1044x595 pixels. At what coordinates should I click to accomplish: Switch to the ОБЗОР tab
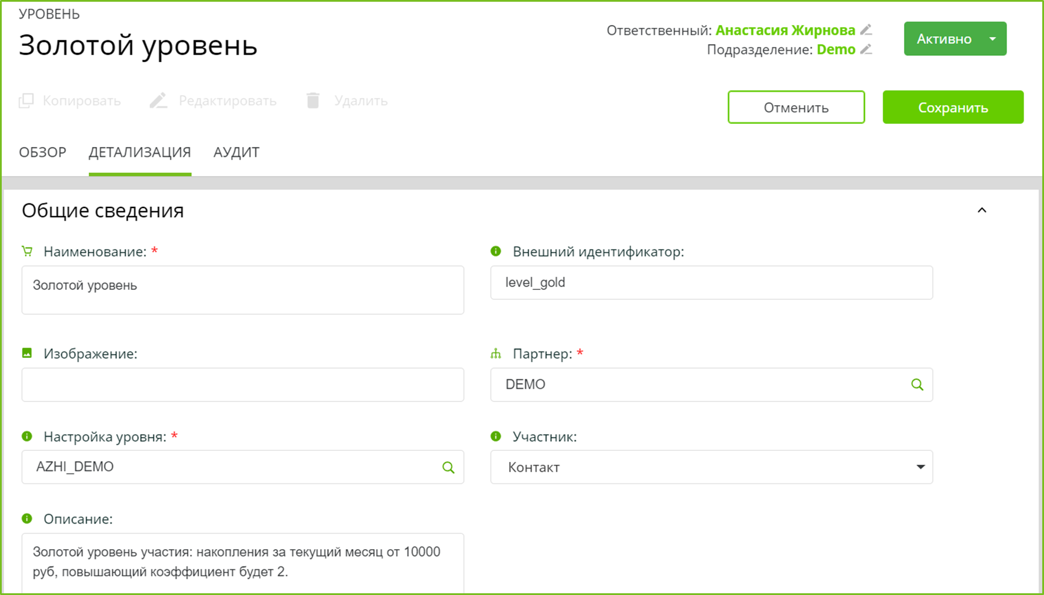coord(42,152)
